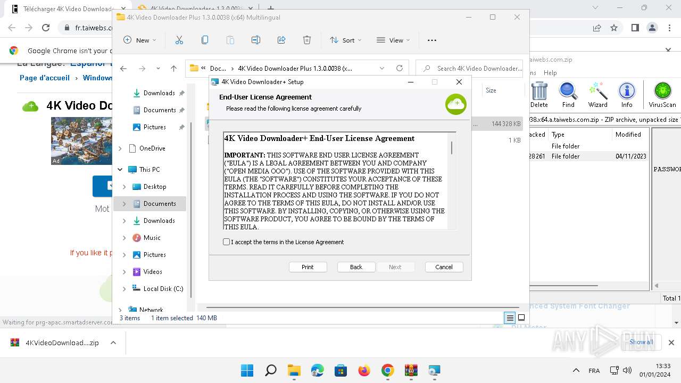Open Windows Start menu
Viewport: 681px width, 383px height.
[247, 370]
